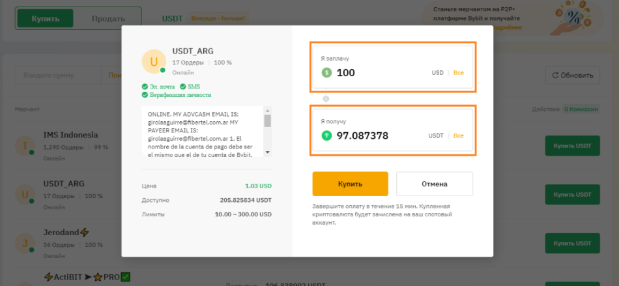Click Jerodand avatar icon
This screenshot has height=286, width=619.
pyautogui.click(x=25, y=244)
